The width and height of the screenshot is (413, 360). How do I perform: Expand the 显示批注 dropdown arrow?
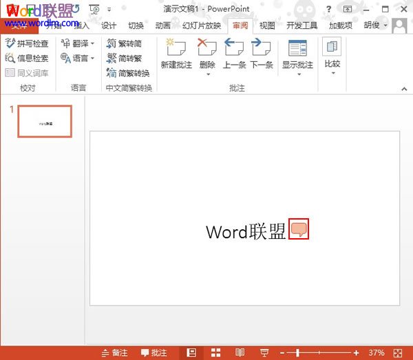(299, 74)
